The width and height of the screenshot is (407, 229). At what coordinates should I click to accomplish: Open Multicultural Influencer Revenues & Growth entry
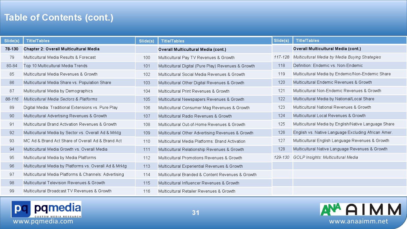click(x=199, y=183)
